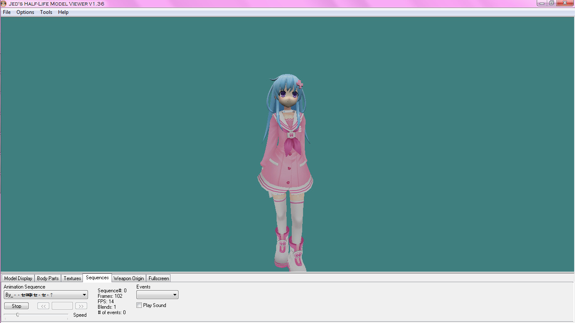This screenshot has height=323, width=575.
Task: Adjust the animation Speed slider
Action: pos(18,314)
